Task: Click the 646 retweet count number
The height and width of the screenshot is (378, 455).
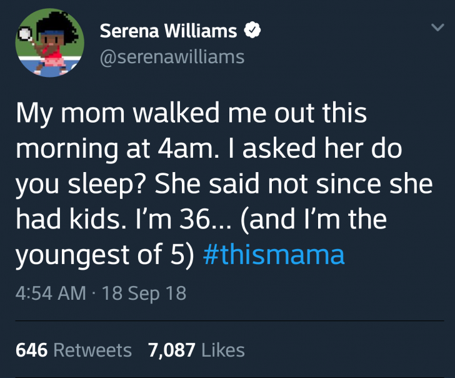Action: 31,350
